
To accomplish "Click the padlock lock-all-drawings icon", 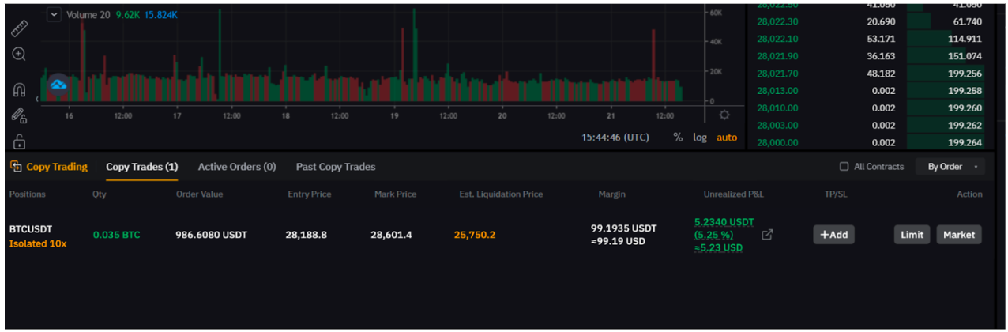I will coord(19,142).
